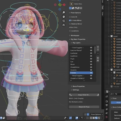Uncheck X-Axis Mirror
Viewport: 121px width, 121px height.
click(x=70, y=20)
